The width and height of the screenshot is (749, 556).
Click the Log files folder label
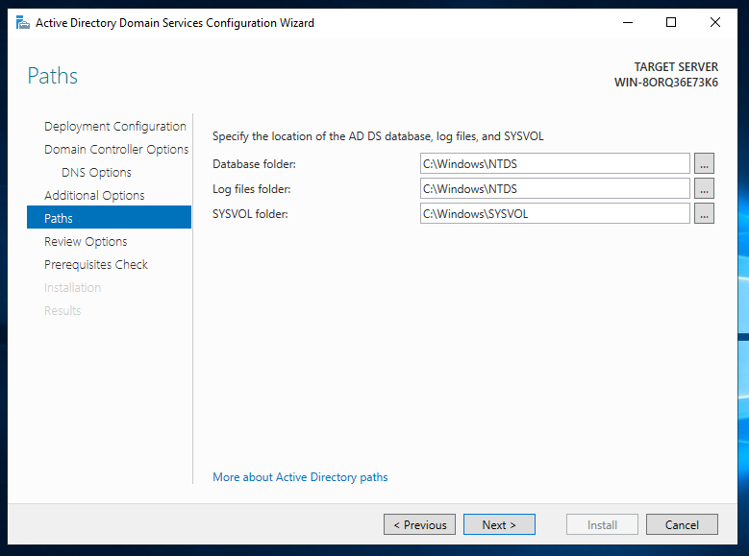(251, 189)
